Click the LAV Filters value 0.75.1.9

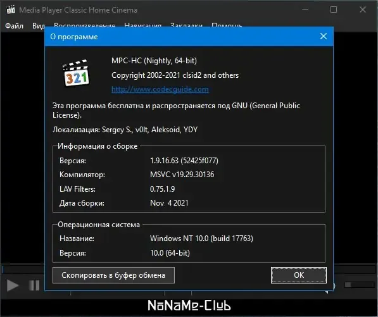click(163, 189)
